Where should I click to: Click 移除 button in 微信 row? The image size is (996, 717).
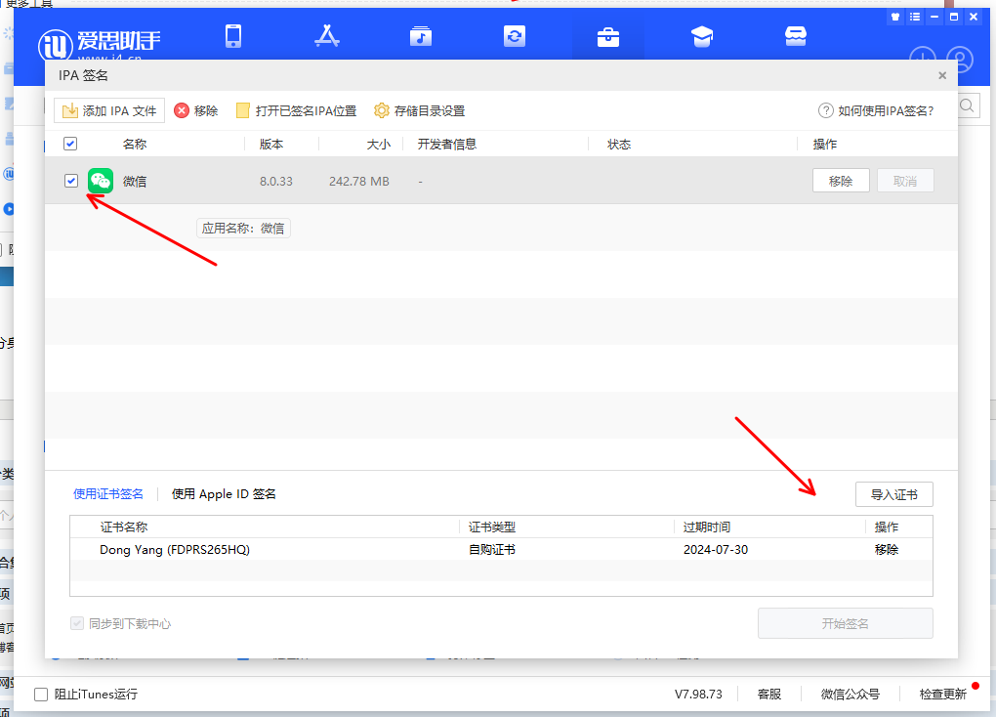click(x=841, y=181)
